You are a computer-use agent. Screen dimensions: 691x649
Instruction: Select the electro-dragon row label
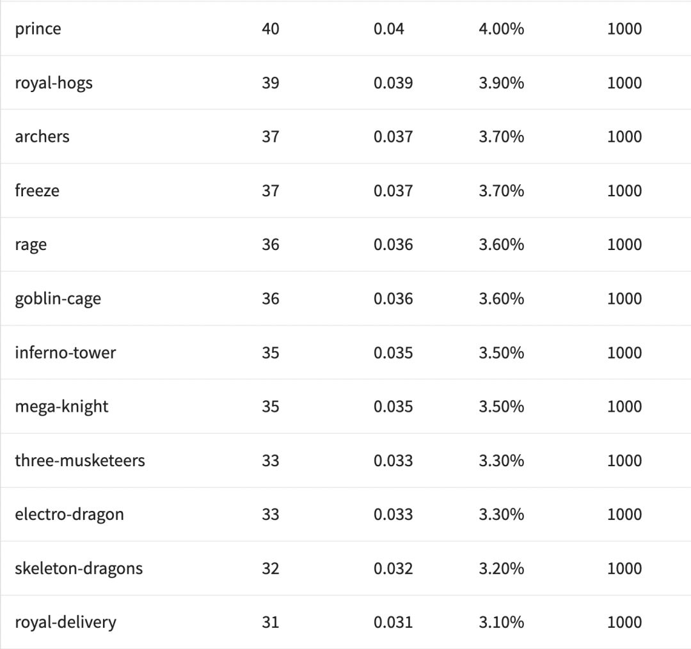(x=70, y=514)
